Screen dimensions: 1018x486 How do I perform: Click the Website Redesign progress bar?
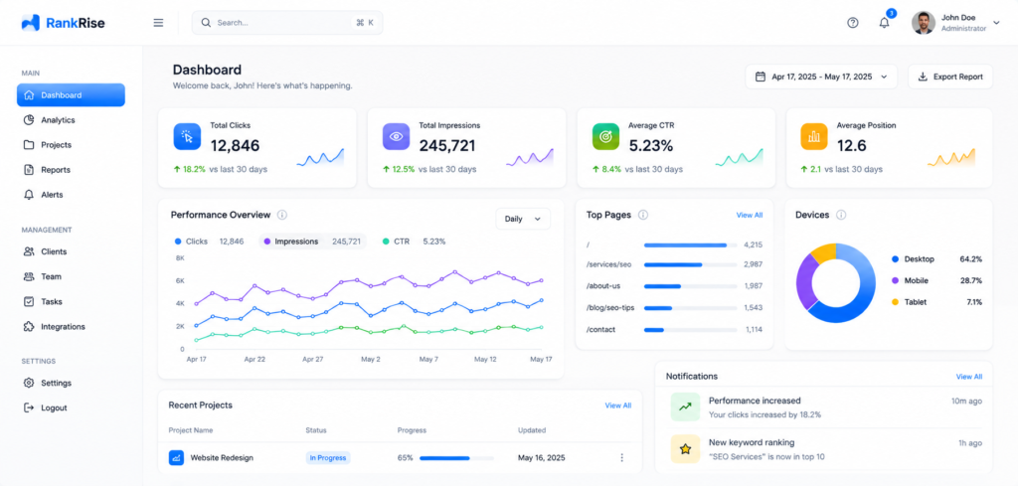(x=455, y=458)
